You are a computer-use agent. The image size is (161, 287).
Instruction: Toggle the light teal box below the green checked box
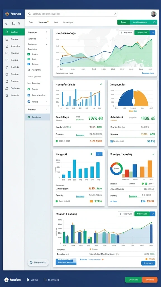click(x=29, y=59)
